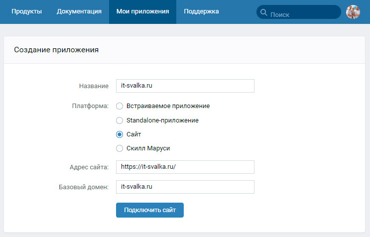Click the Платформа: label
370x237 pixels.
pos(90,106)
